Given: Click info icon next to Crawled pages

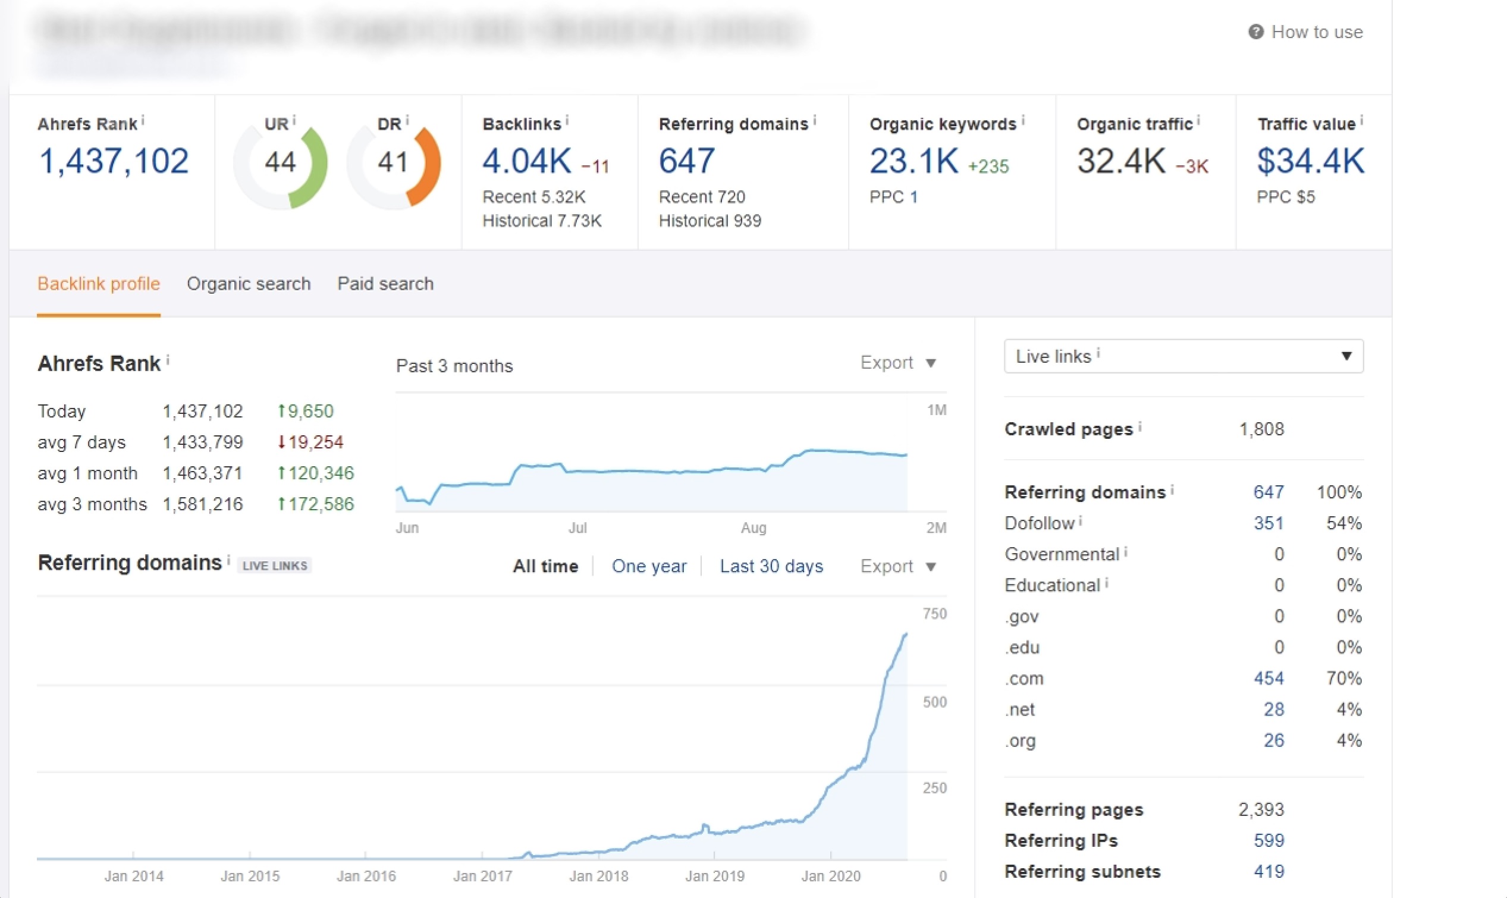Looking at the screenshot, I should [x=1140, y=426].
